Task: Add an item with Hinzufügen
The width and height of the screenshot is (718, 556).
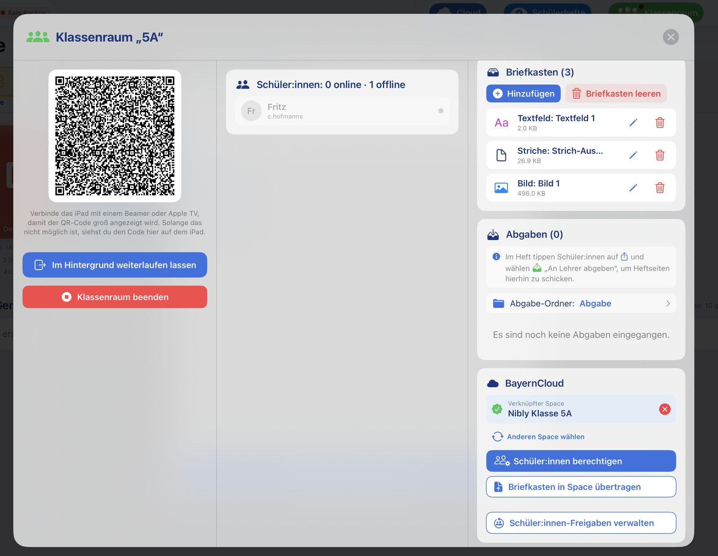Action: point(523,93)
